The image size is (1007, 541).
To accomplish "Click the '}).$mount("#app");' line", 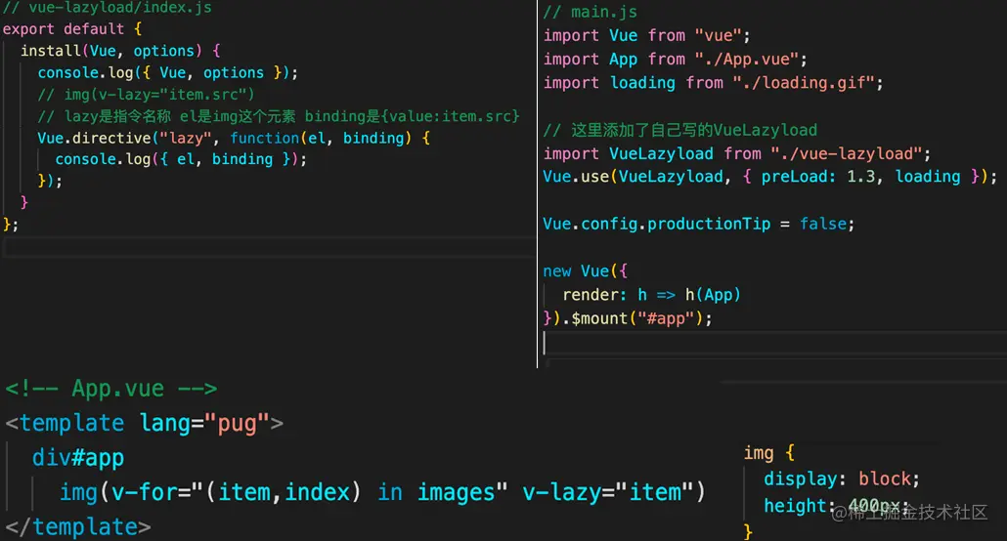I will pos(628,318).
